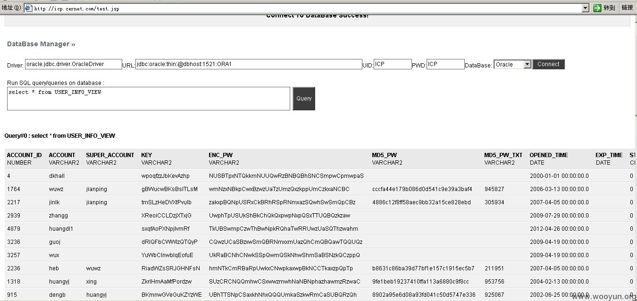This screenshot has width=637, height=301.
Task: Select account cell 'dengb'
Action: [58, 295]
